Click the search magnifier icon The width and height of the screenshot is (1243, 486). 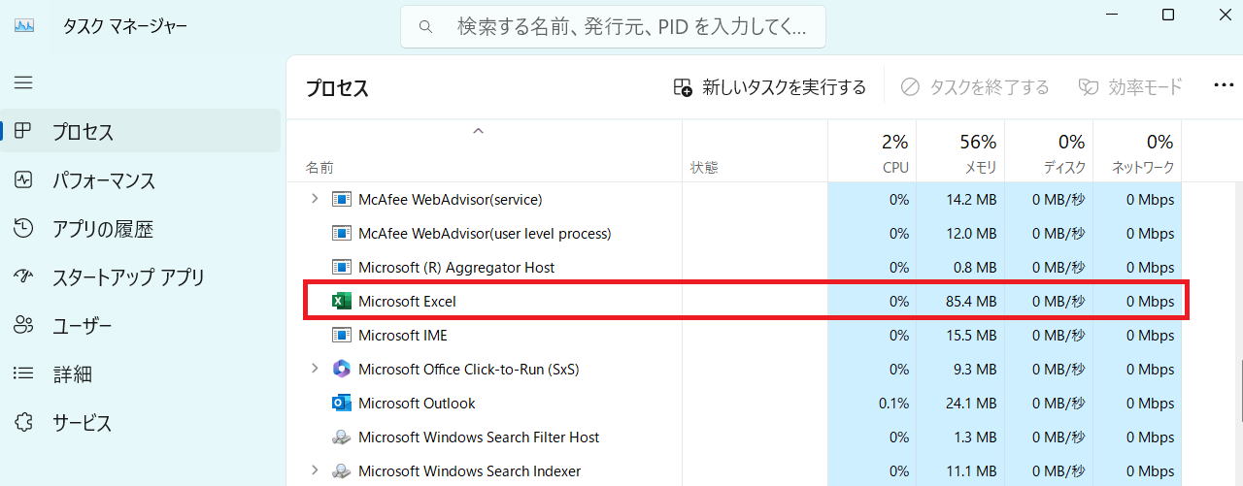(x=425, y=27)
